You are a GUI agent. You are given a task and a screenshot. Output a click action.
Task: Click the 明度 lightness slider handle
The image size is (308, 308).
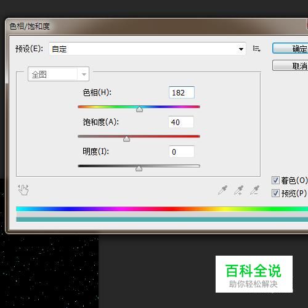[x=139, y=168]
